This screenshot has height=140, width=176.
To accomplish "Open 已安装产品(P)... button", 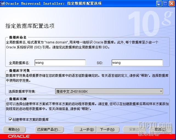I will tap(49, 130).
